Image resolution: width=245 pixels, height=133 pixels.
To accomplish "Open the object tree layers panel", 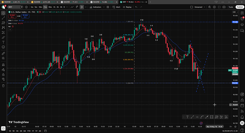I will [x=242, y=25].
